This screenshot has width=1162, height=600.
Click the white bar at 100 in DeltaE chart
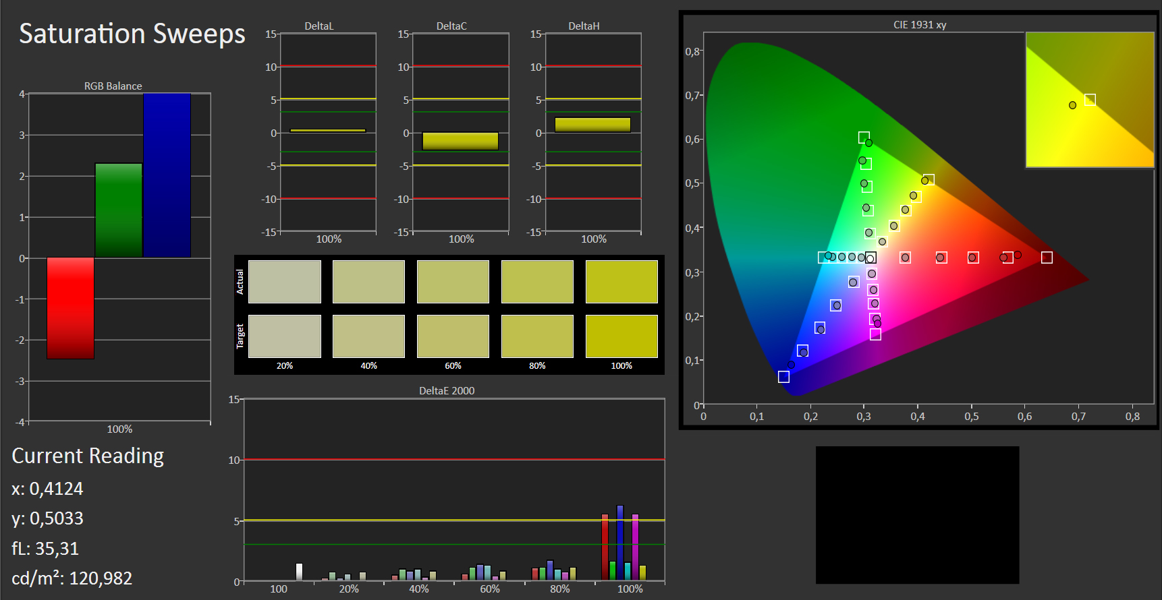(299, 572)
